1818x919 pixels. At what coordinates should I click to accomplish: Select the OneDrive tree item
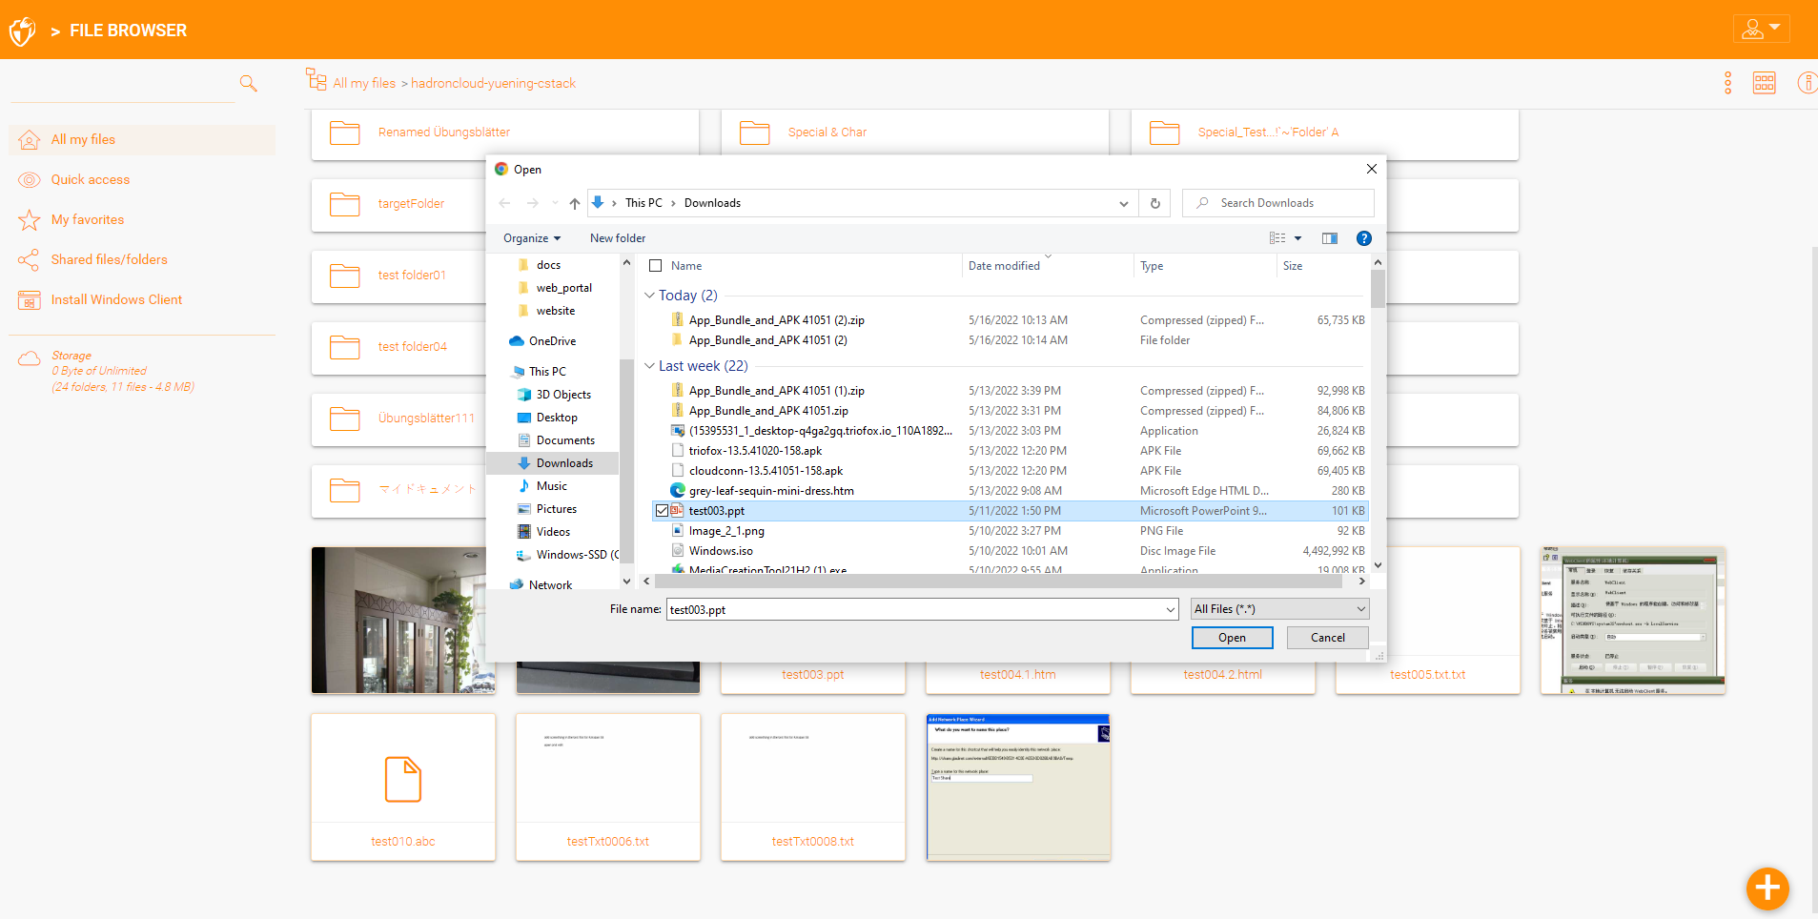click(552, 341)
